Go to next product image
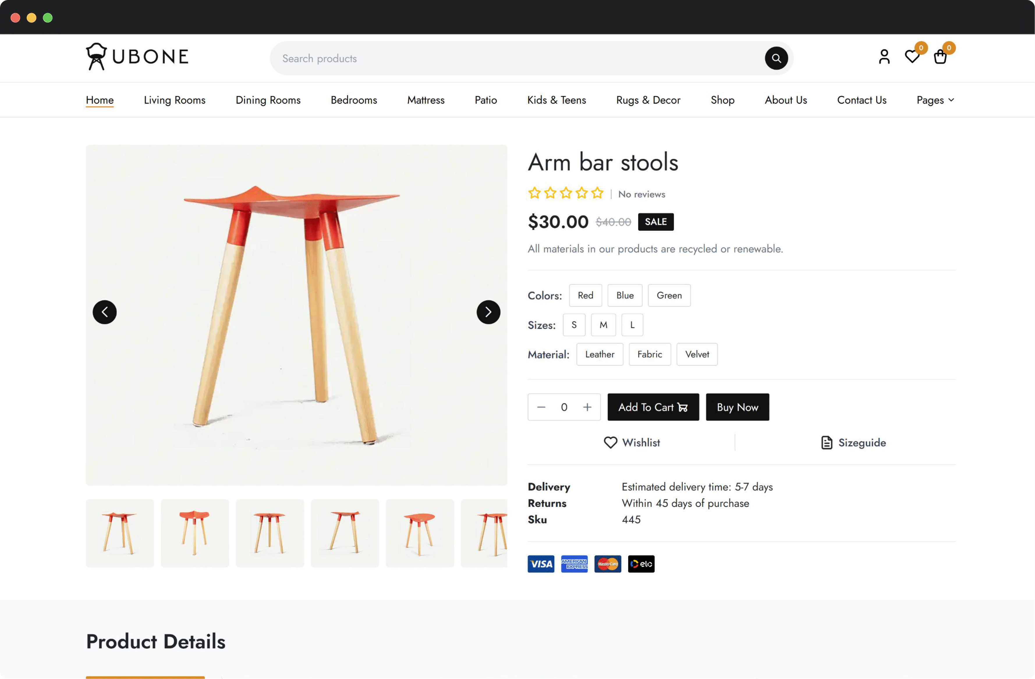 coord(488,312)
